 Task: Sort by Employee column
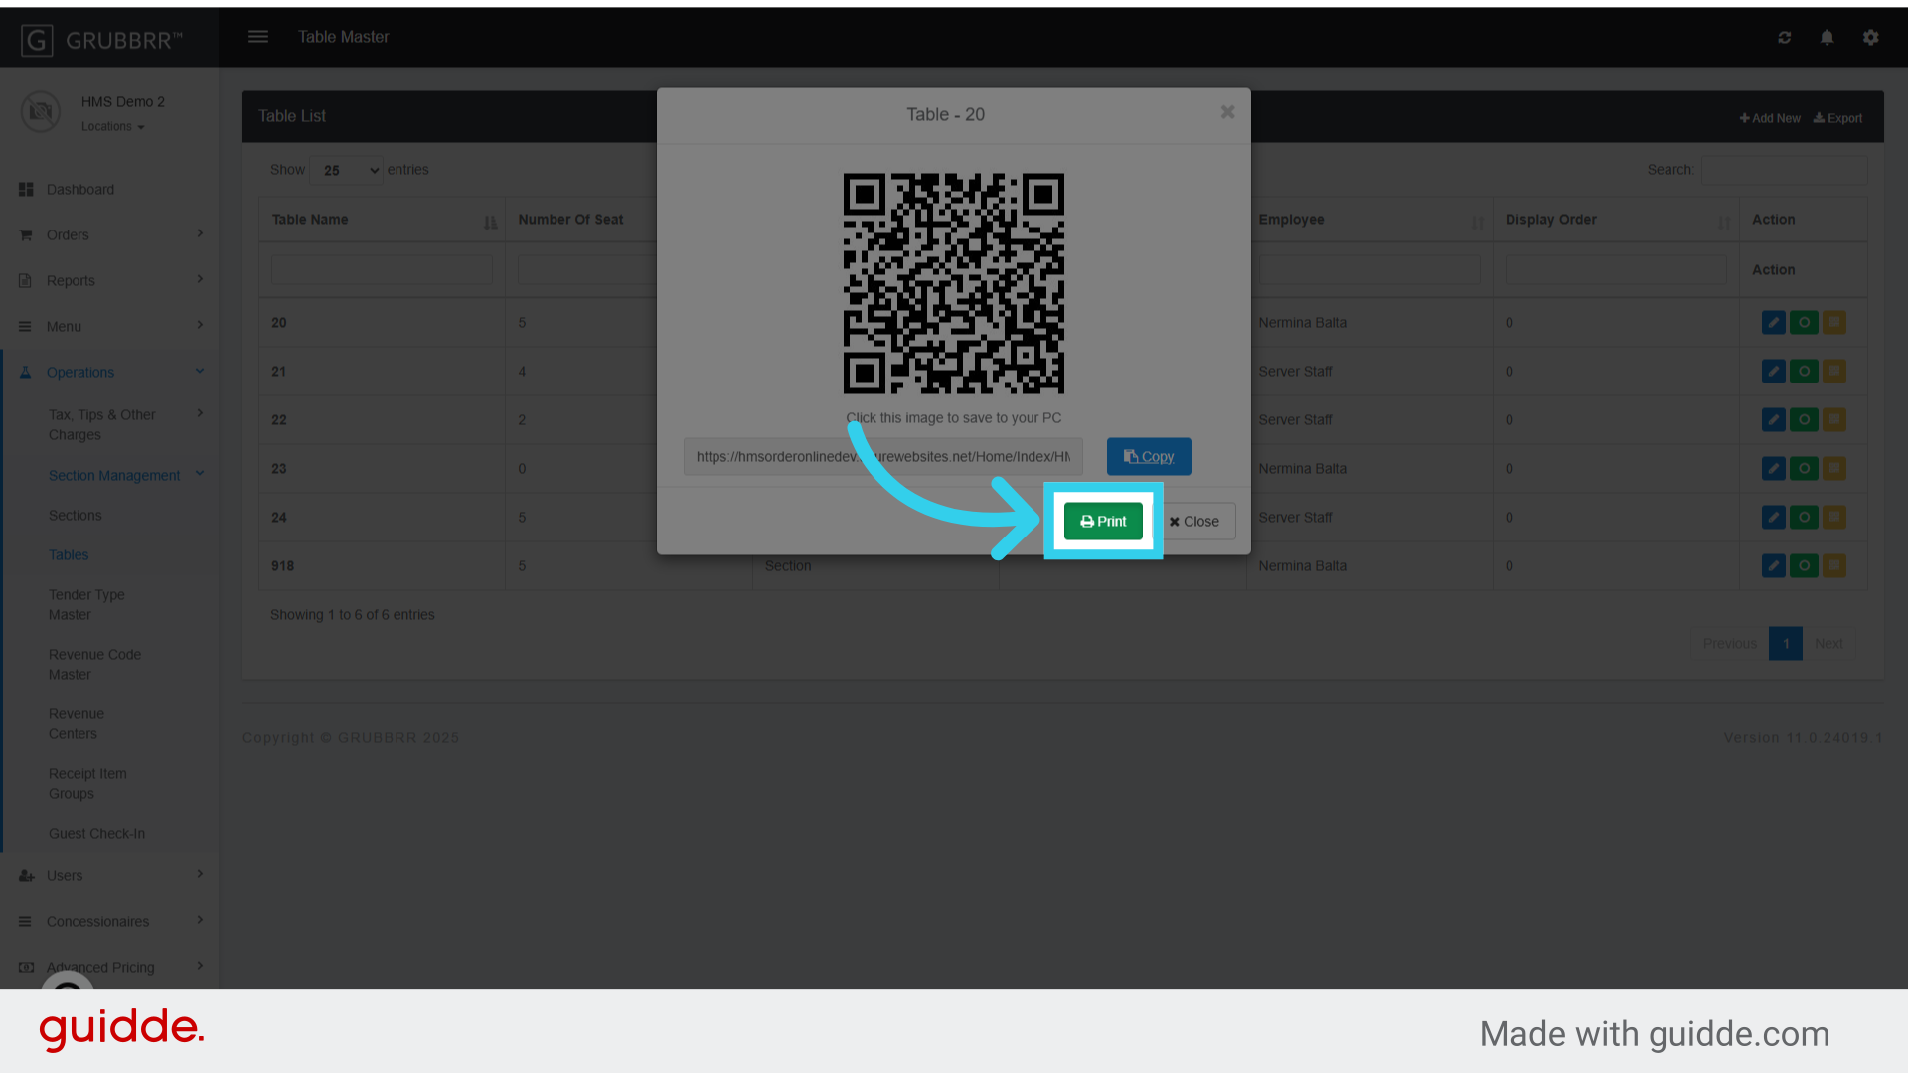(x=1368, y=220)
